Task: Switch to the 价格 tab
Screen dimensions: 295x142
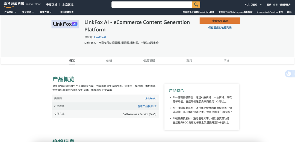Action: click(x=109, y=61)
